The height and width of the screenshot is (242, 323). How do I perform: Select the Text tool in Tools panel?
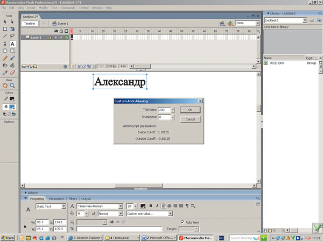point(12,44)
